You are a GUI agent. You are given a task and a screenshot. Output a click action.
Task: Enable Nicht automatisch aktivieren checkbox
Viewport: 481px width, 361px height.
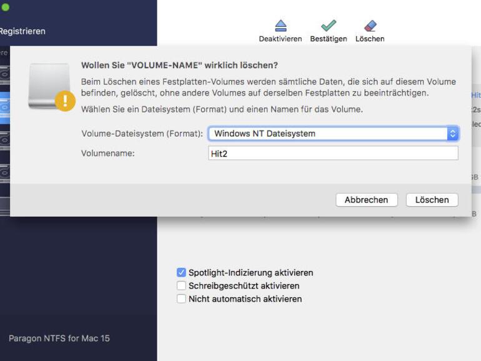coord(181,299)
